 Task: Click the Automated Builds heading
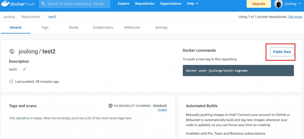click(202, 106)
